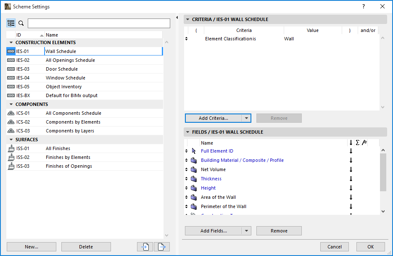The width and height of the screenshot is (393, 256).
Task: Select All Components Schedule scheme
Action: pos(85,113)
